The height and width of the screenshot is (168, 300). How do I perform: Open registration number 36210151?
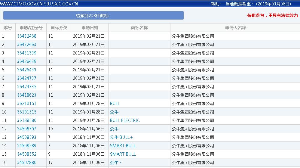26,104
